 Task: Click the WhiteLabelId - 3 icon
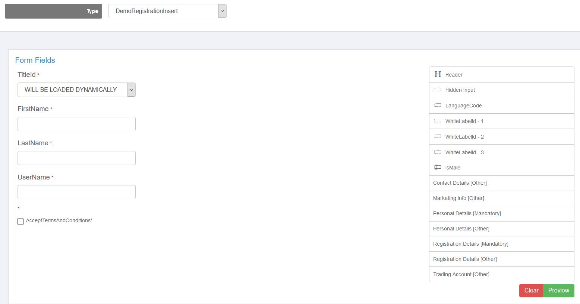pyautogui.click(x=438, y=152)
